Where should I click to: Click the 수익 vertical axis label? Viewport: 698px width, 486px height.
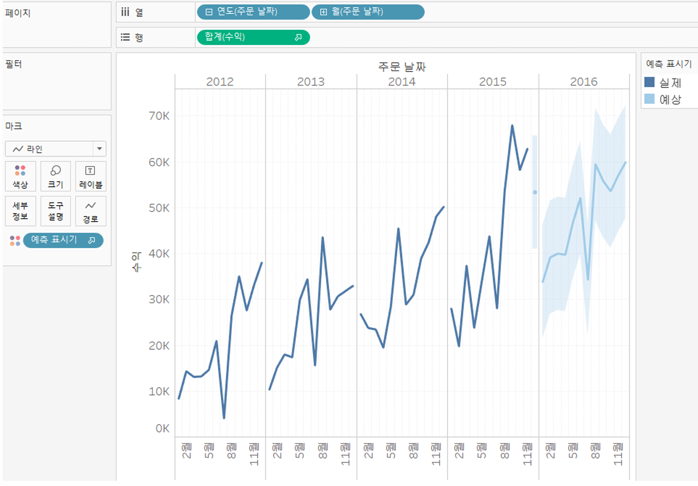click(x=136, y=262)
